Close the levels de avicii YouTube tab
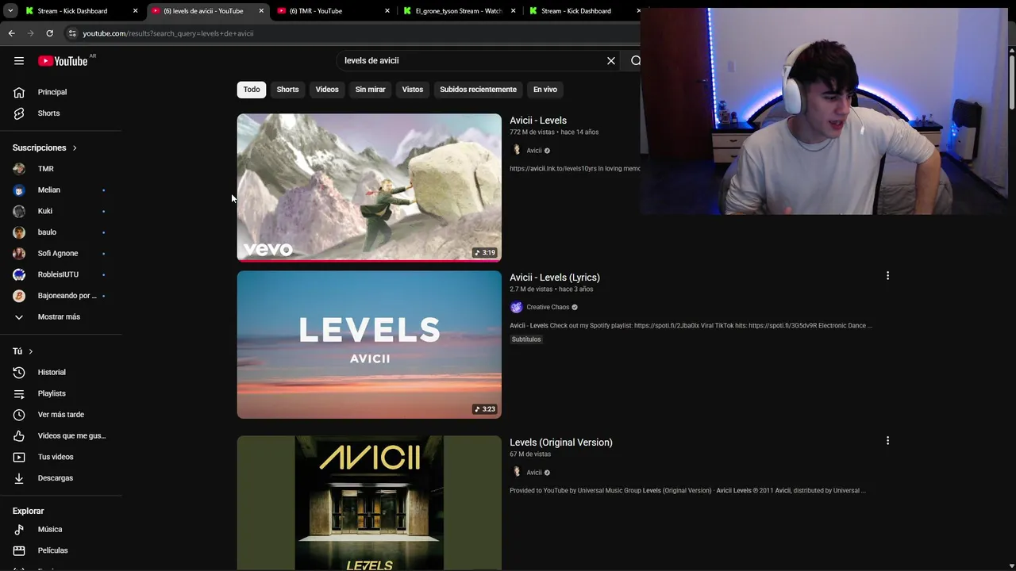 [261, 11]
